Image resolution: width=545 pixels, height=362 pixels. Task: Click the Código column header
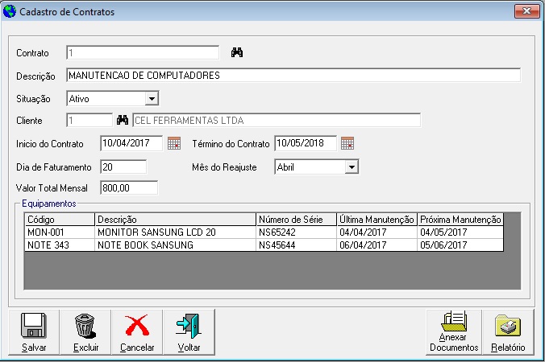(60, 220)
